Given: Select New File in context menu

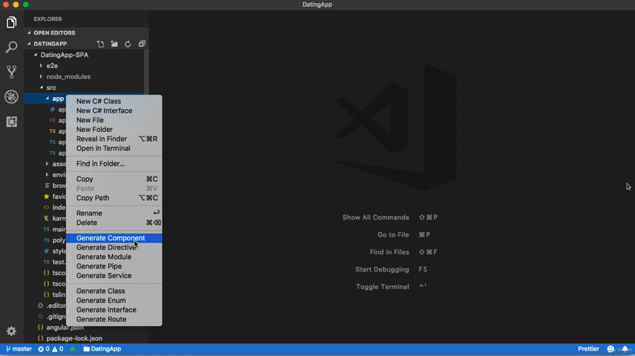Looking at the screenshot, I should click(x=114, y=120).
